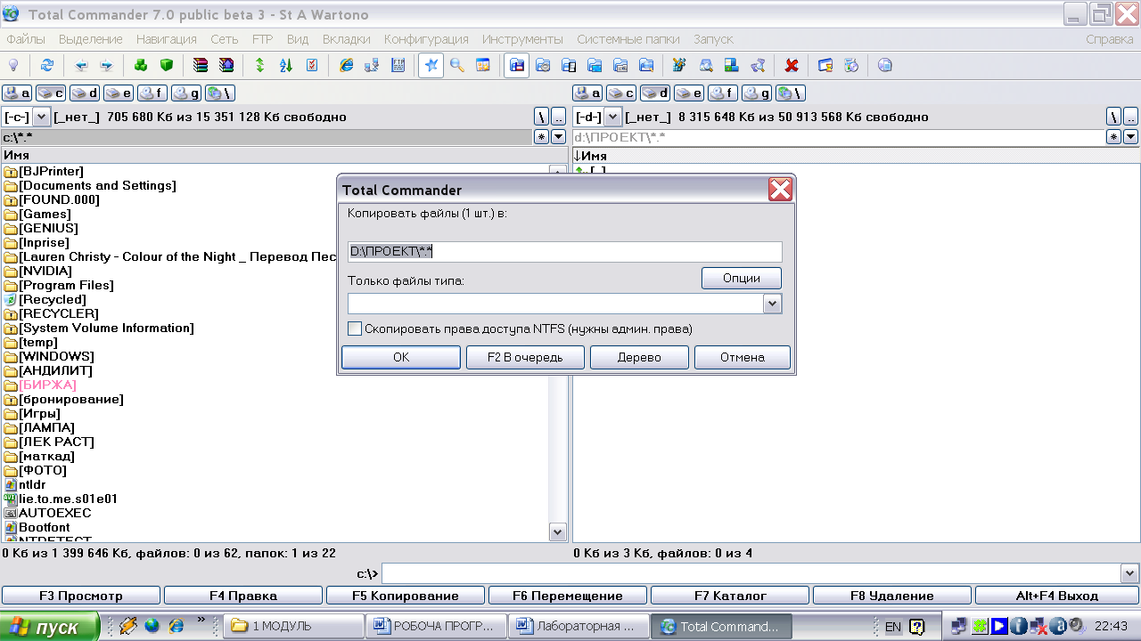
Task: Click the destination path field D:\ПРОЕКТ
Action: click(x=565, y=252)
